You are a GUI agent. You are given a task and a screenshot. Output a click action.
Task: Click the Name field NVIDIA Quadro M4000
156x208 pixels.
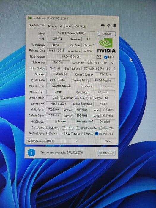tap(71, 33)
